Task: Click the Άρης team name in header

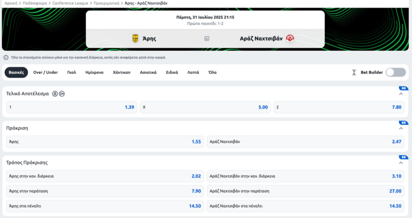Action: coord(149,38)
